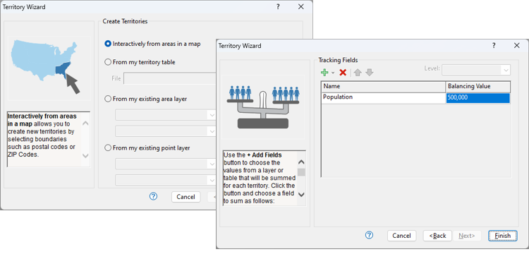The image size is (529, 259).
Task: Click Cancel in the back Territory Wizard
Action: click(x=186, y=197)
